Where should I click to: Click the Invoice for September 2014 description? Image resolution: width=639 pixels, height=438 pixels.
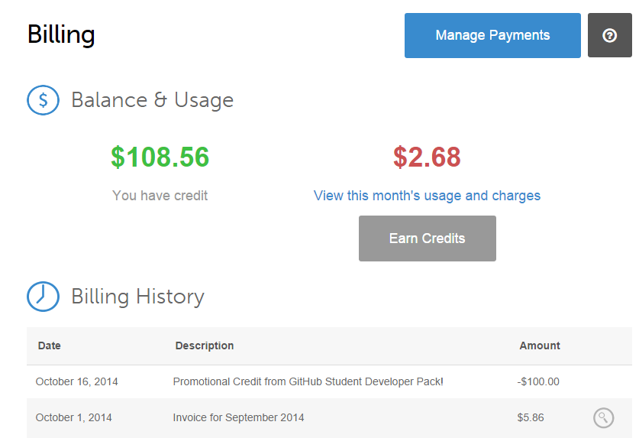click(x=238, y=417)
